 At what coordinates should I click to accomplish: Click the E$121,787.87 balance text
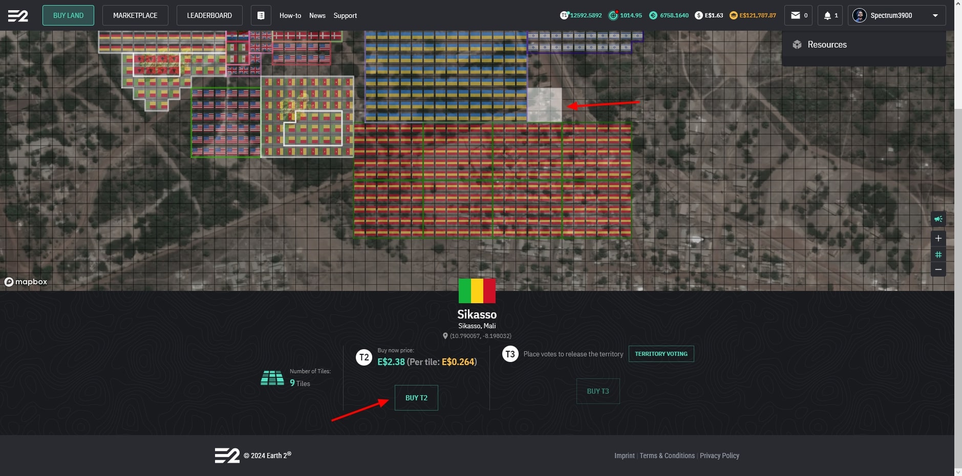click(758, 15)
